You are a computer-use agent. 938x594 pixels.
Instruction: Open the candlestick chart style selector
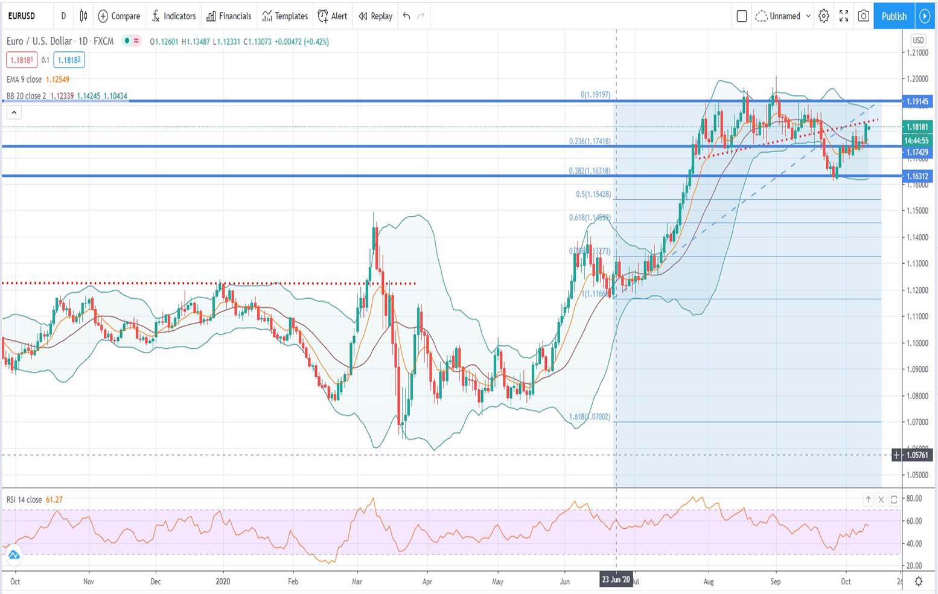[83, 16]
